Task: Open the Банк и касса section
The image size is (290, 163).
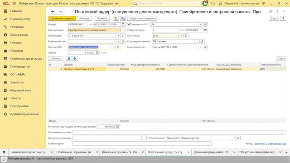Action: [19, 35]
